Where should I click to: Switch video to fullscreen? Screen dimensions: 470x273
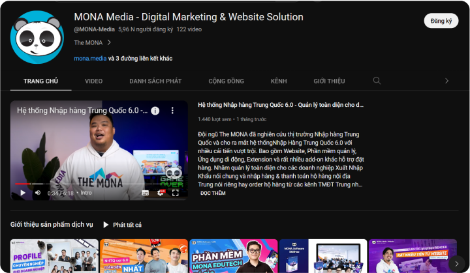[176, 193]
